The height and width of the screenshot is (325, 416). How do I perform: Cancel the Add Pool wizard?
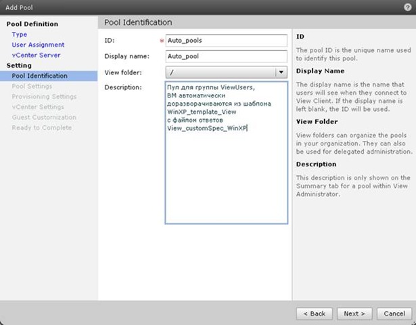(x=394, y=313)
